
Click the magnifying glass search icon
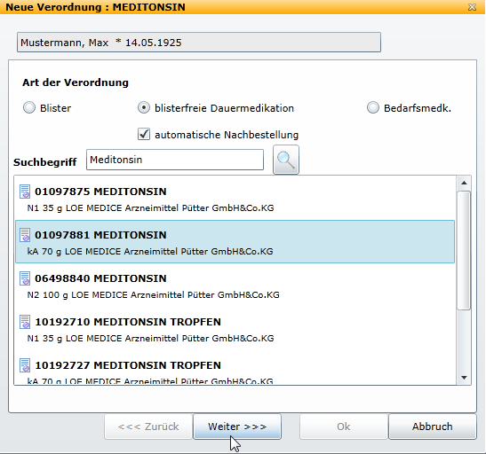tap(286, 160)
